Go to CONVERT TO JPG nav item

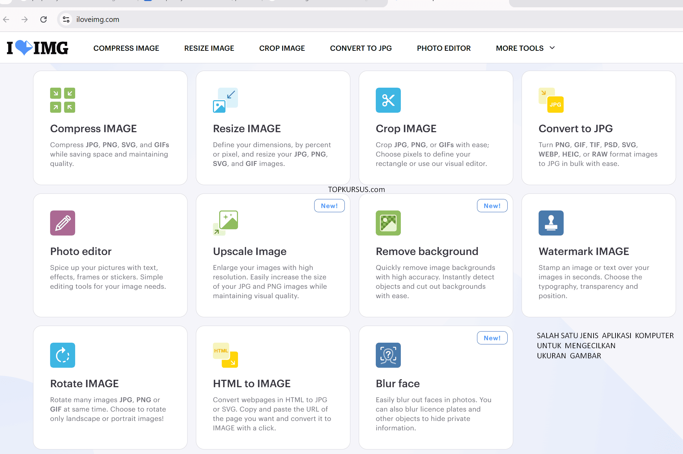(x=361, y=48)
